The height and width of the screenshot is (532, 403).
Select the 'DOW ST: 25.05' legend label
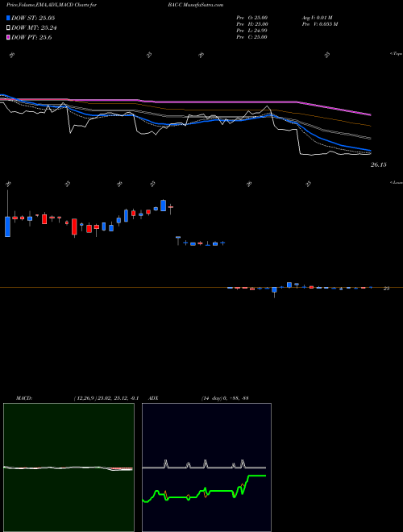[x=33, y=18]
